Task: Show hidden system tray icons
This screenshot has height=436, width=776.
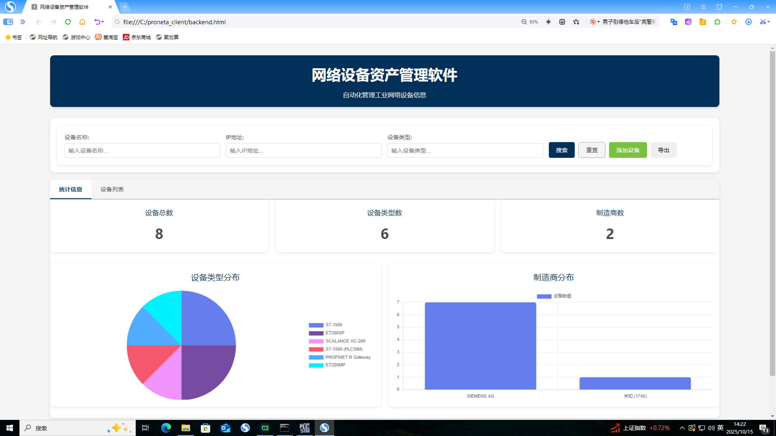Action: tap(682, 428)
